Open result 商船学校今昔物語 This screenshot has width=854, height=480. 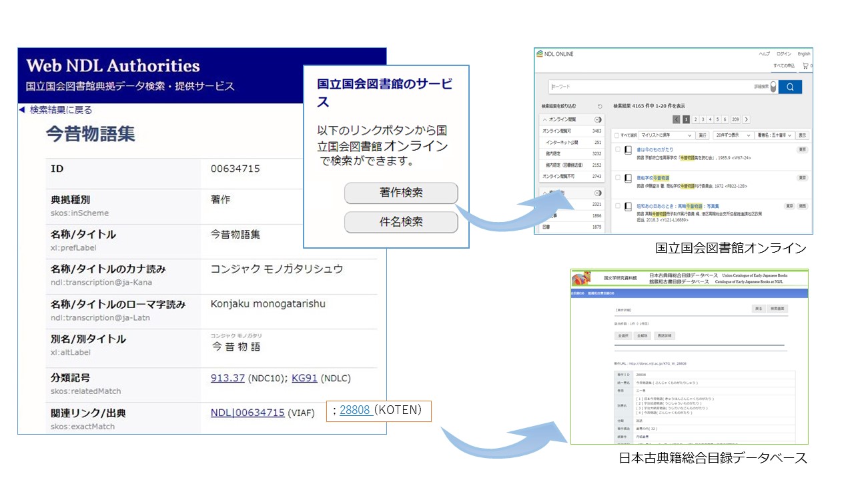coord(653,177)
